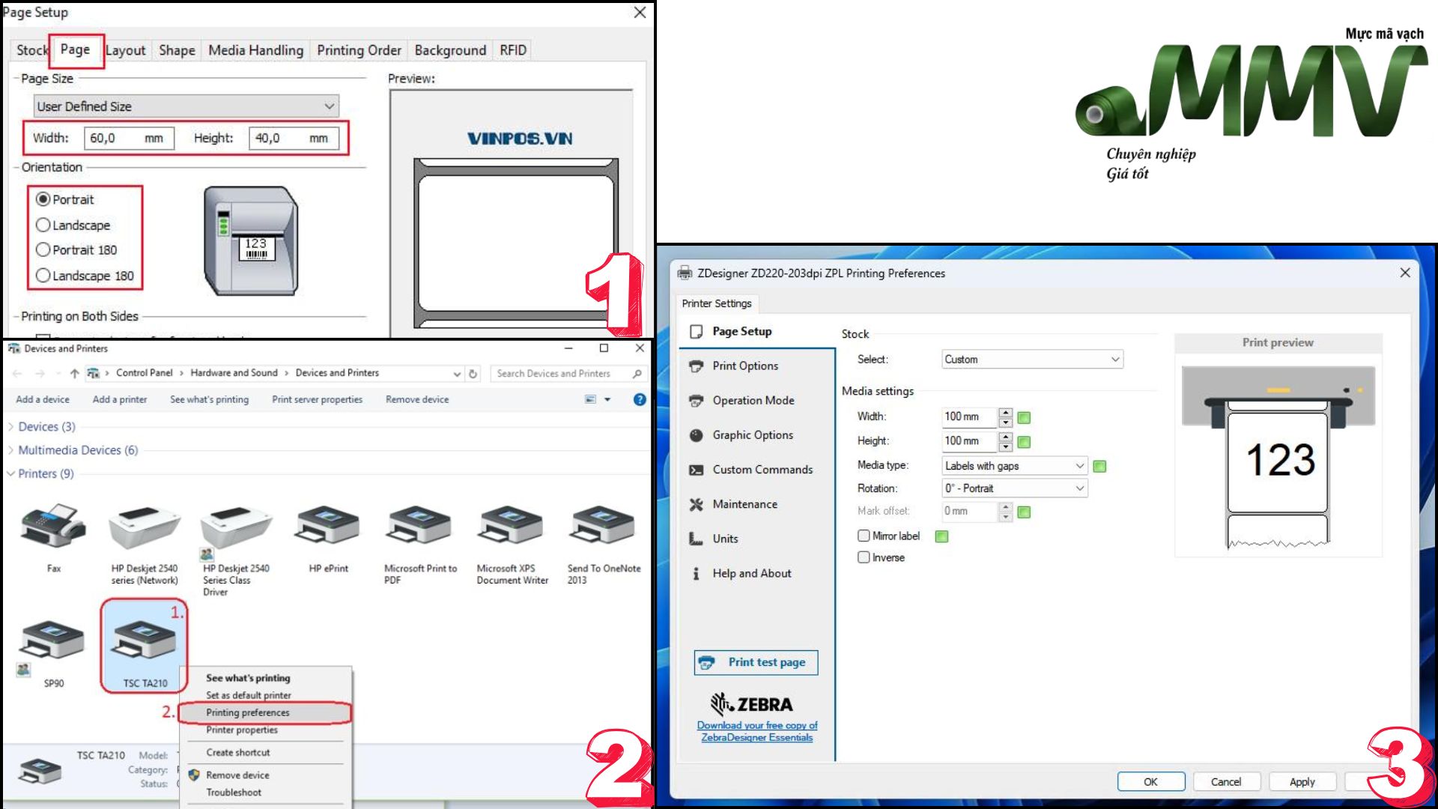The height and width of the screenshot is (809, 1438).
Task: Click the Print test page button
Action: [x=756, y=662]
